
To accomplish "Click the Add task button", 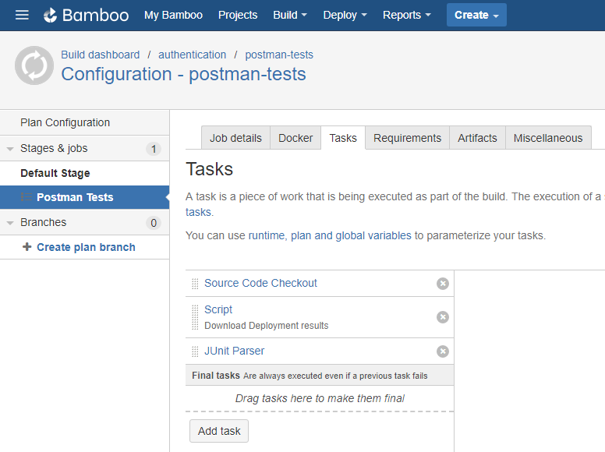I will pos(219,431).
